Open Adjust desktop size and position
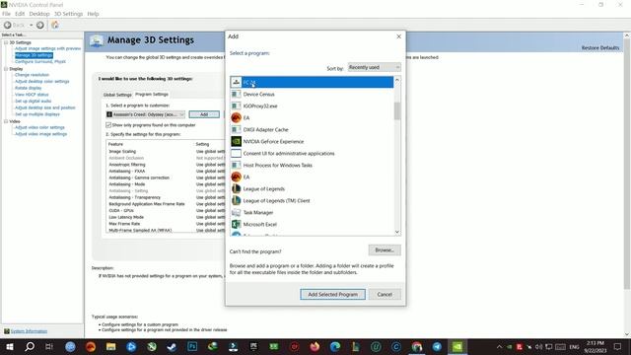The height and width of the screenshot is (355, 631). pyautogui.click(x=45, y=107)
